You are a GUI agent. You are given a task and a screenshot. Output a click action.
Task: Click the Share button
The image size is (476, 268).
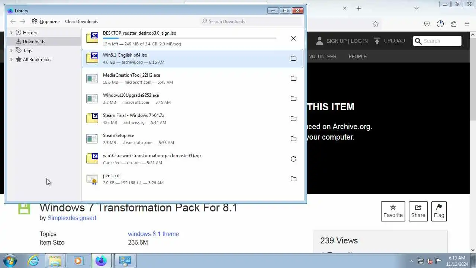tap(418, 211)
